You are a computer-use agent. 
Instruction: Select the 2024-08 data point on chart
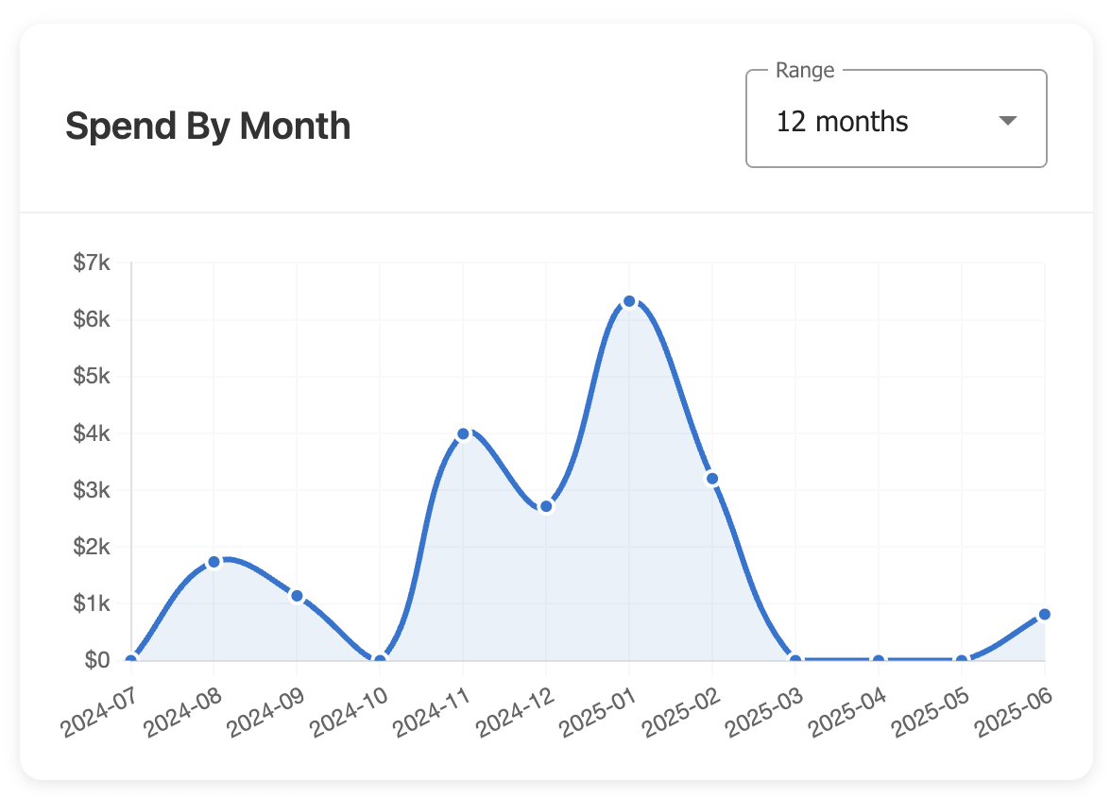pos(214,562)
